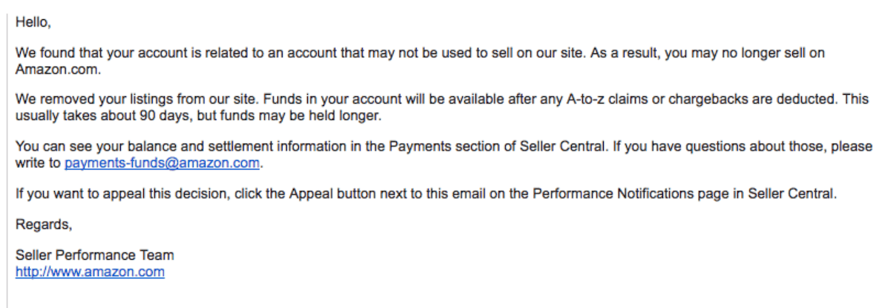The image size is (890, 308).
Task: Follow the http://www.amazon.com link
Action: (x=90, y=272)
